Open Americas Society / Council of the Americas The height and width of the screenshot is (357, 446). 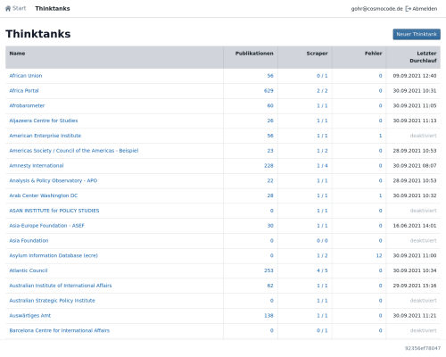tap(74, 151)
